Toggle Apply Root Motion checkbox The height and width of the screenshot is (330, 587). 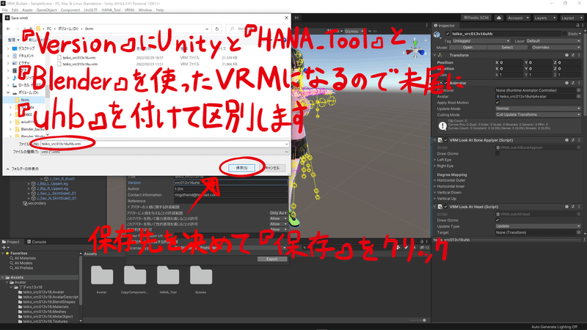coord(497,103)
